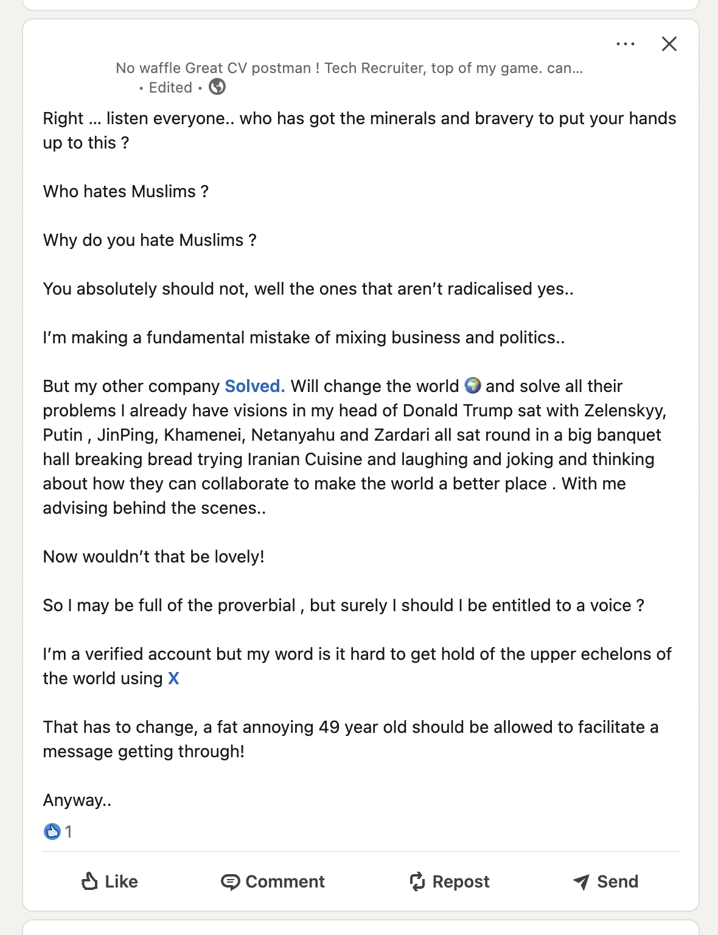Screen dimensions: 718x935
Task: Click the opening "Right … listen everyone" line
Action: pyautogui.click(x=359, y=118)
